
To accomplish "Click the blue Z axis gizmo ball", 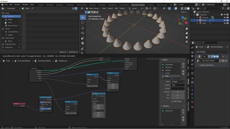I will (x=183, y=18).
